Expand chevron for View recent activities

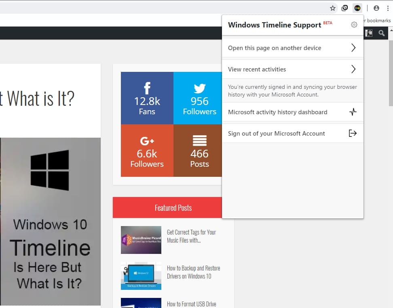353,69
